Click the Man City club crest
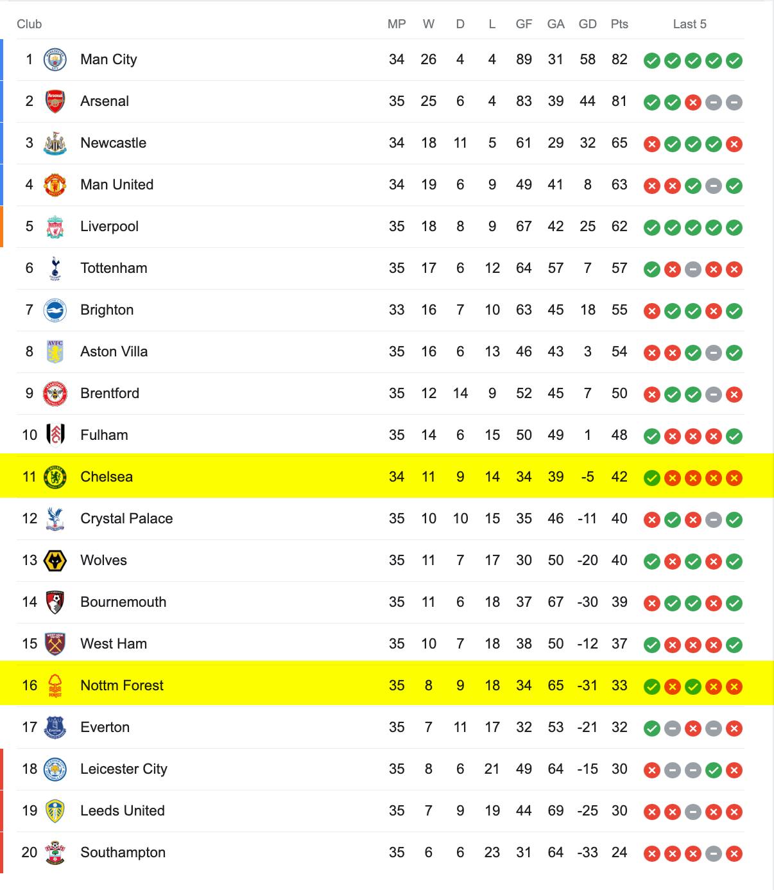Viewport: 774px width, 890px height. (x=55, y=60)
